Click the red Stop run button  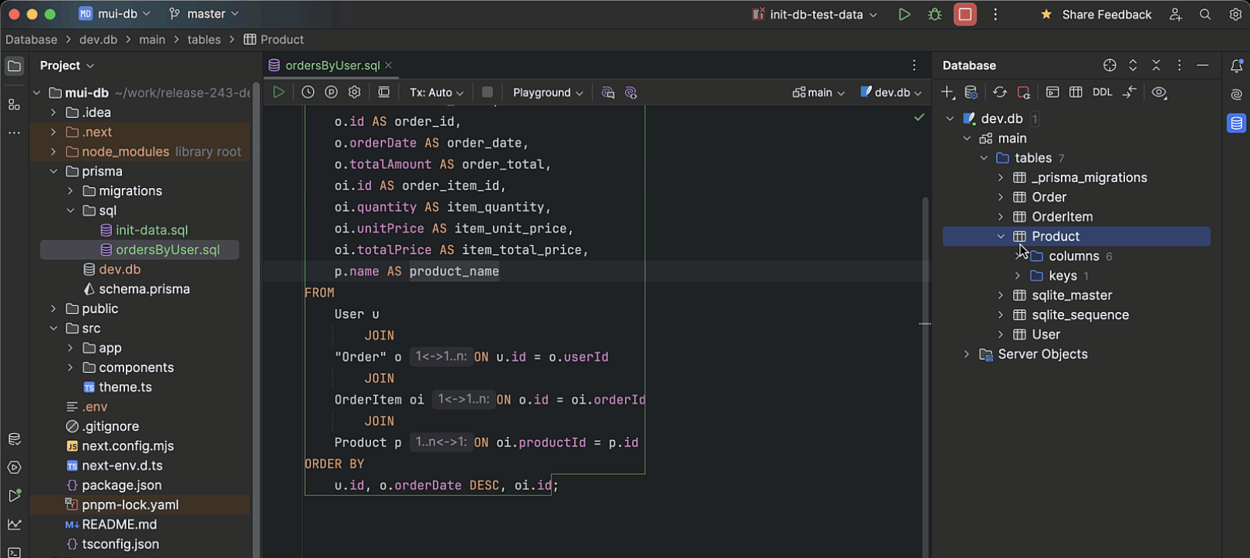965,15
